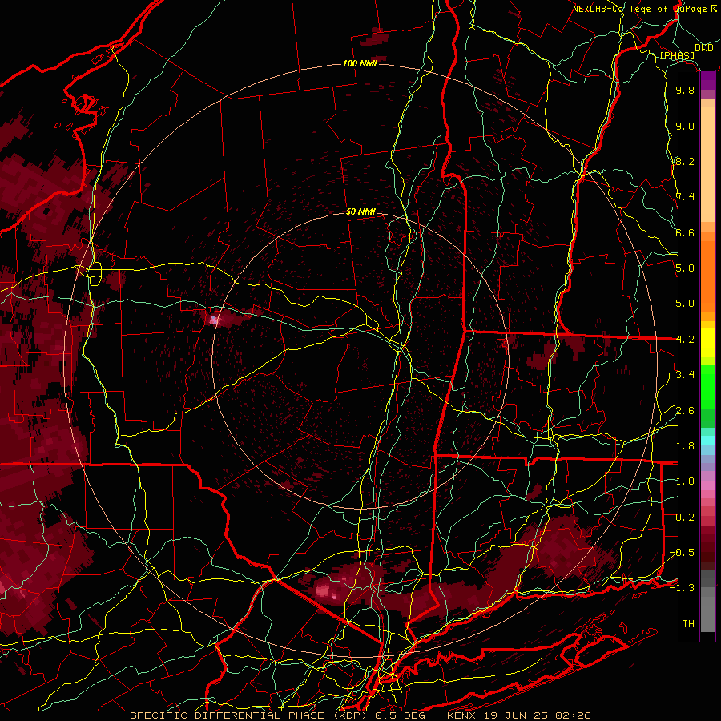Click the 5.0 scale value
This screenshot has height=721, width=721.
pos(685,304)
